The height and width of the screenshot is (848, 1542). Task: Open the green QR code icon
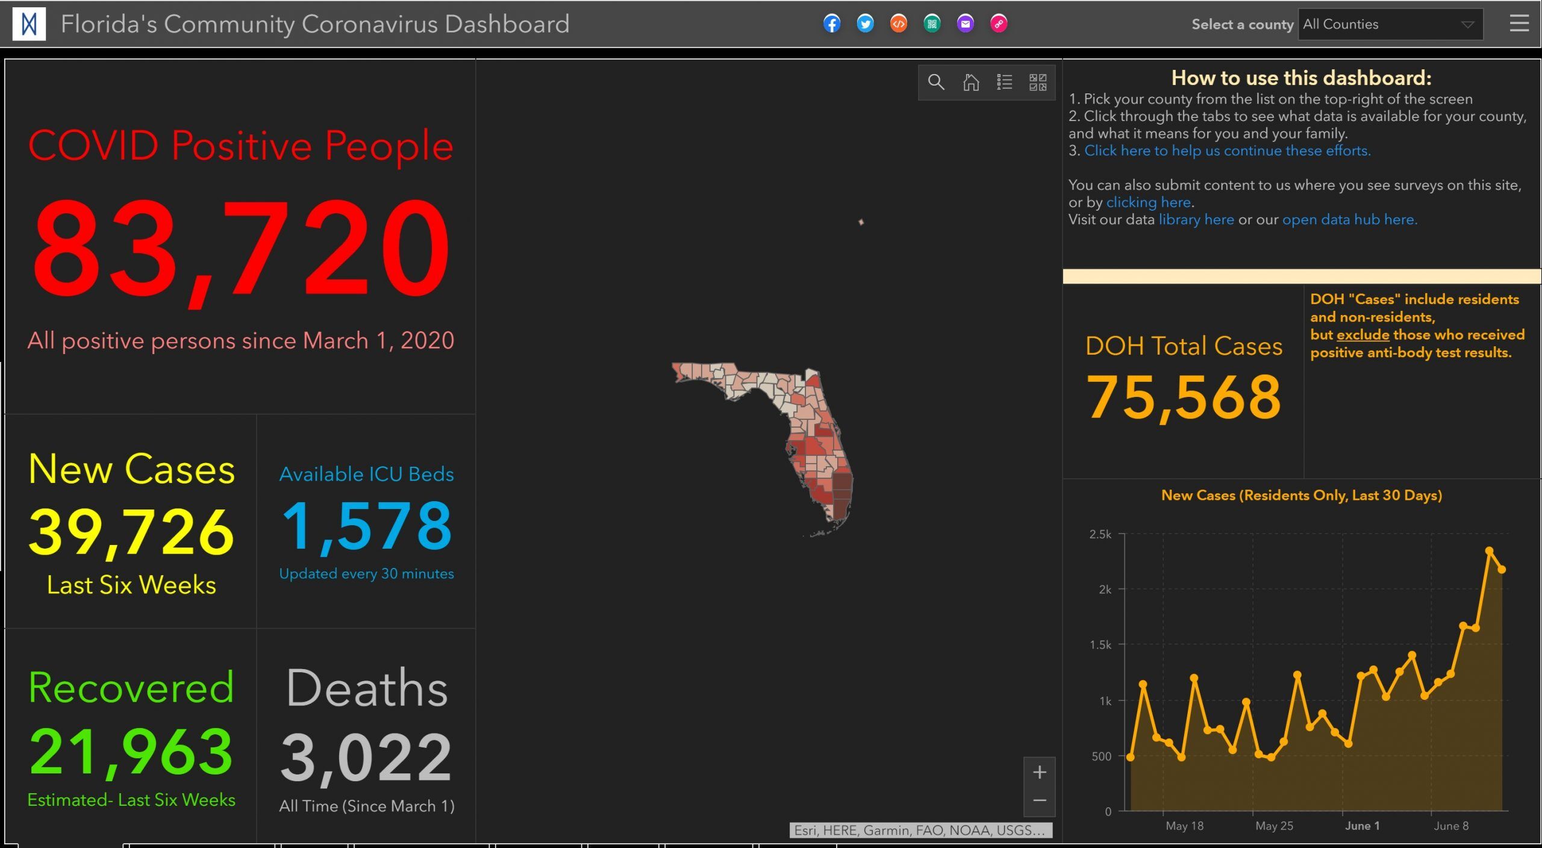click(x=932, y=24)
